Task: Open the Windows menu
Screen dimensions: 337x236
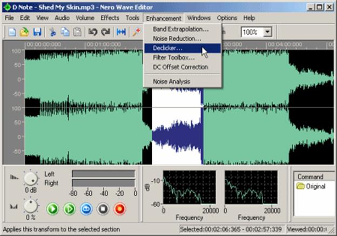Action: [x=199, y=18]
